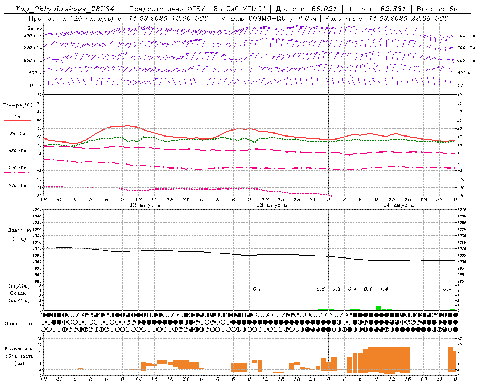Image resolution: width=477 pixels, height=382 pixels.
Task: Click the 1.4 precipitation amount value
Action: (x=384, y=289)
